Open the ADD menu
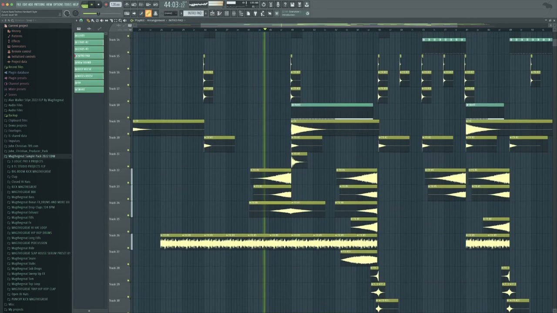This screenshot has height=313, width=557. [30, 4]
